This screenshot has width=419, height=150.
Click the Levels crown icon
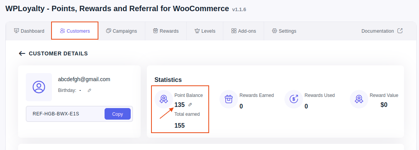click(x=197, y=31)
